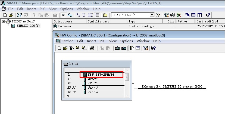This screenshot has height=114, width=225.
Task: Click the Cascade windows icon in main toolbar
Action: [187, 15]
